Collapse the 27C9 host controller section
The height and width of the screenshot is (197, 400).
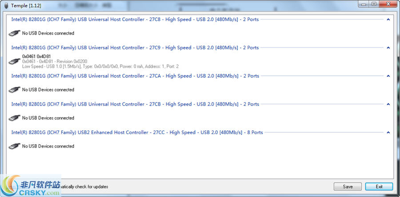[388, 48]
